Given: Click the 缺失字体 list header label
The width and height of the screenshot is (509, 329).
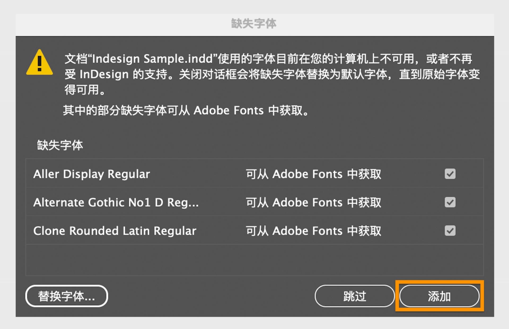Looking at the screenshot, I should point(59,145).
